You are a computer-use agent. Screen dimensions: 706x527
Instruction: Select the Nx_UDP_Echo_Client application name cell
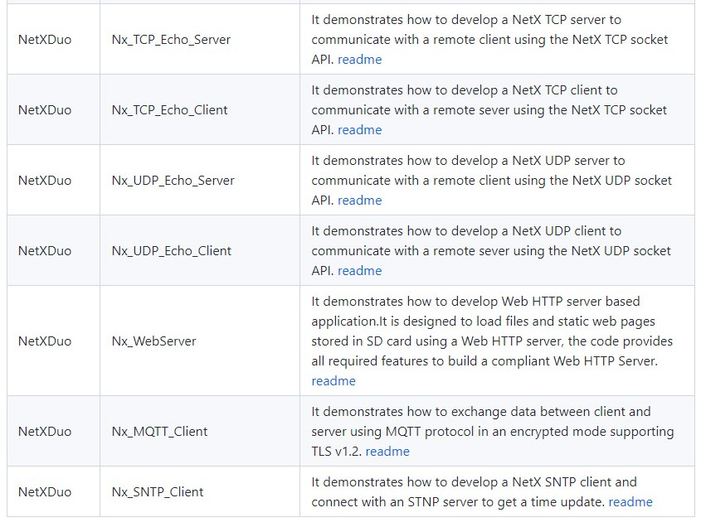(200, 250)
